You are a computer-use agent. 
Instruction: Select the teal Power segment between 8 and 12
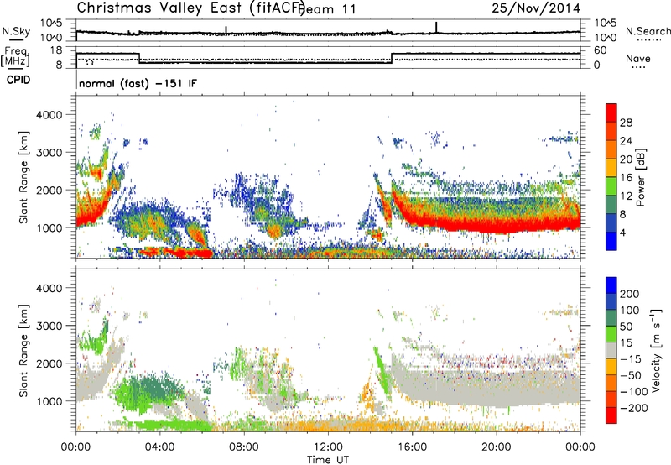611,205
